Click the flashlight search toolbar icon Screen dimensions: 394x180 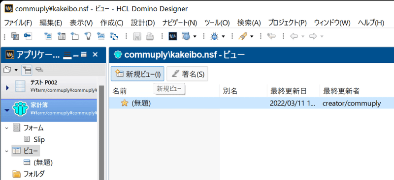pyautogui.click(x=243, y=37)
